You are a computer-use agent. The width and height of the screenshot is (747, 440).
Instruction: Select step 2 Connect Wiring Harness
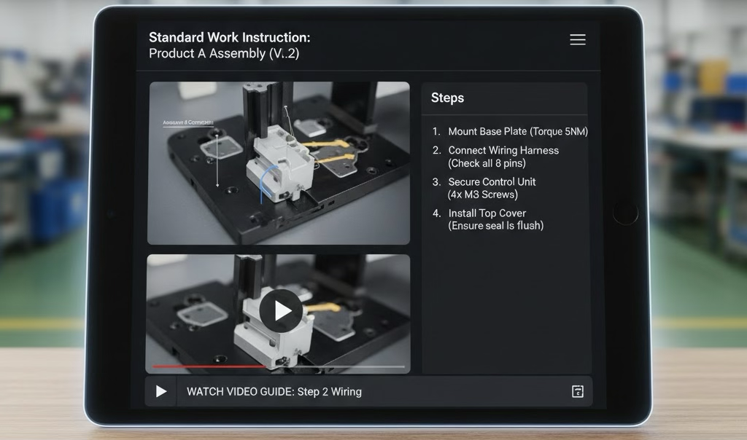(495, 157)
